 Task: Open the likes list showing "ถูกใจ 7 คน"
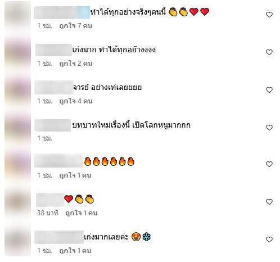click(76, 26)
